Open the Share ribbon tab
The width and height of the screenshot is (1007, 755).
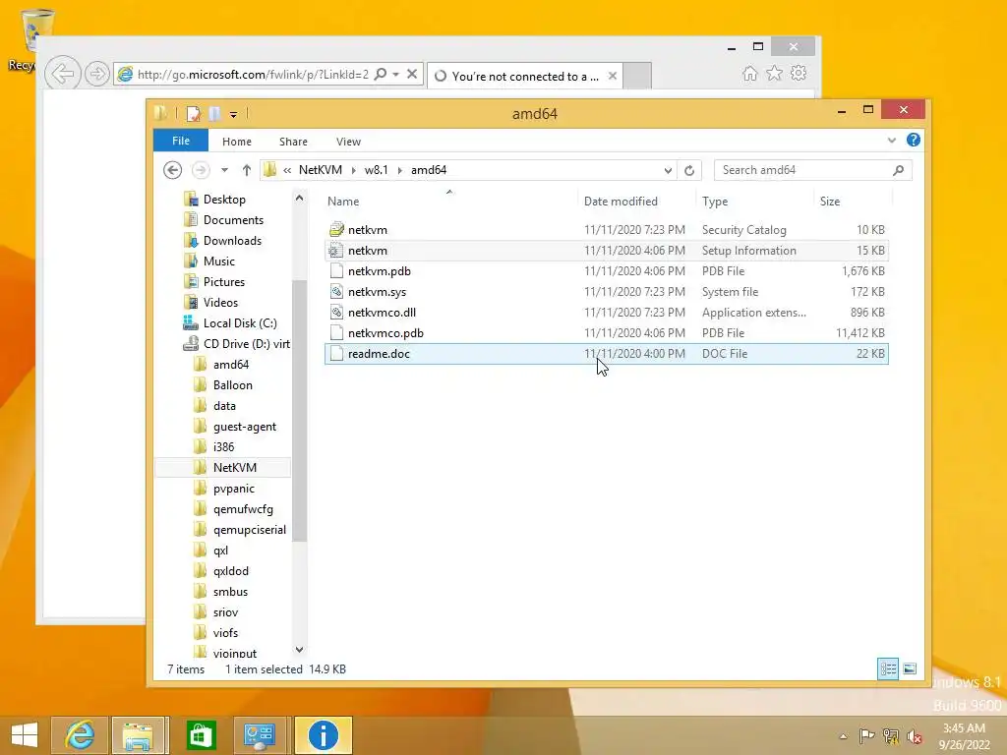click(293, 142)
